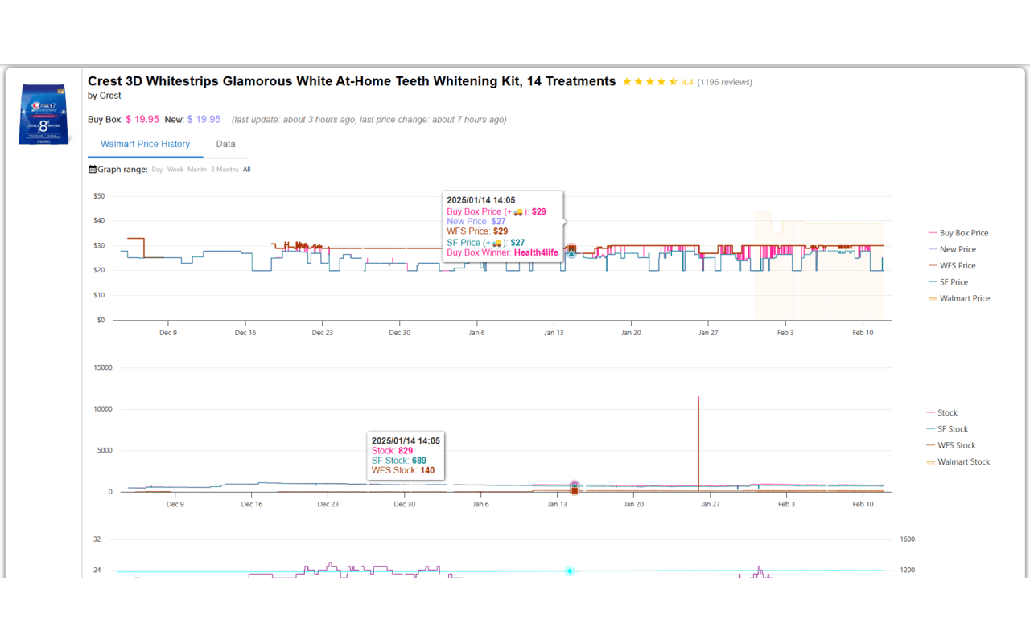1030x643 pixels.
Task: Click the yellow star rating icons
Action: click(650, 82)
